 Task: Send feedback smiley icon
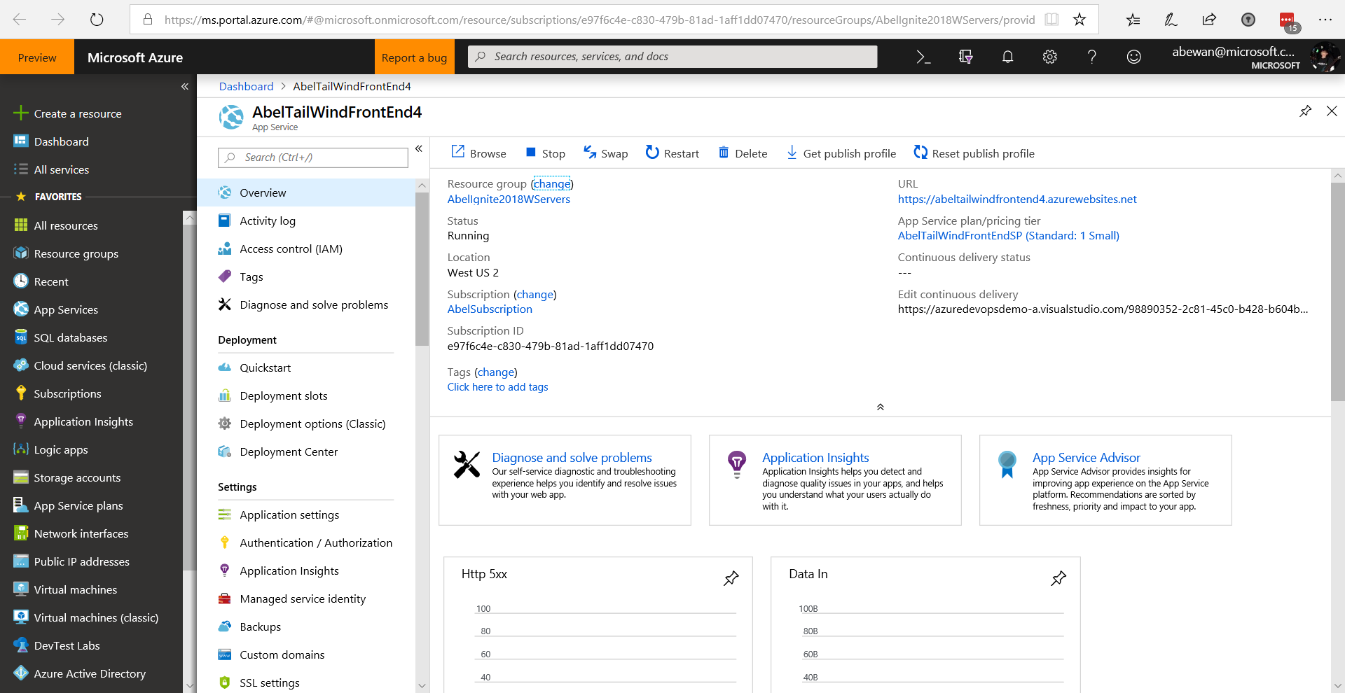coord(1133,57)
